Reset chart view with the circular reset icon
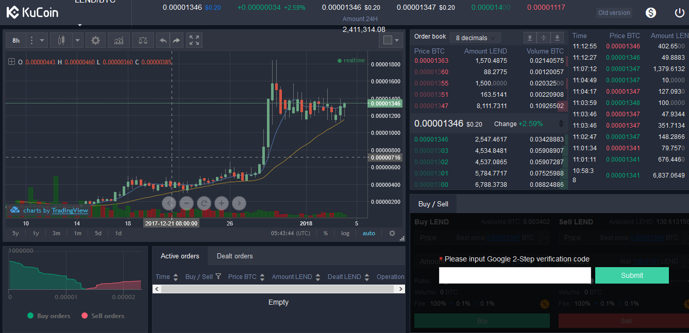The image size is (689, 333). click(204, 203)
